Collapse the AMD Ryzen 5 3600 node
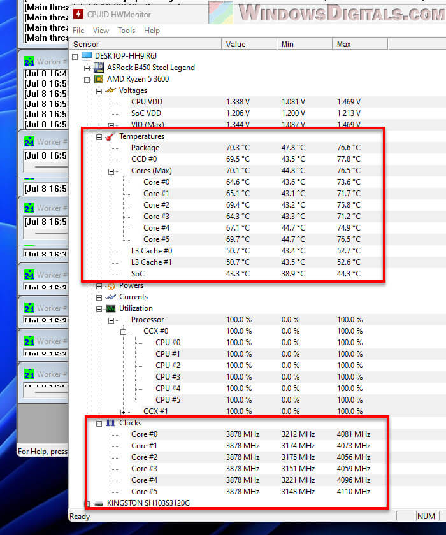Screen dimensions: 446x535 point(87,80)
